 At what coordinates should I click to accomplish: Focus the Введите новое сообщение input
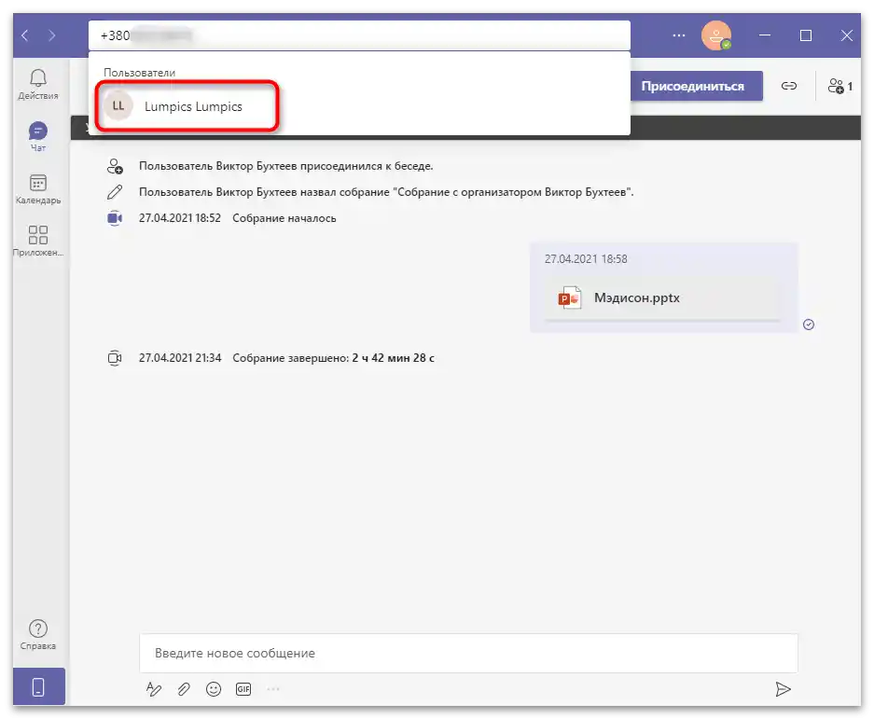click(x=468, y=653)
